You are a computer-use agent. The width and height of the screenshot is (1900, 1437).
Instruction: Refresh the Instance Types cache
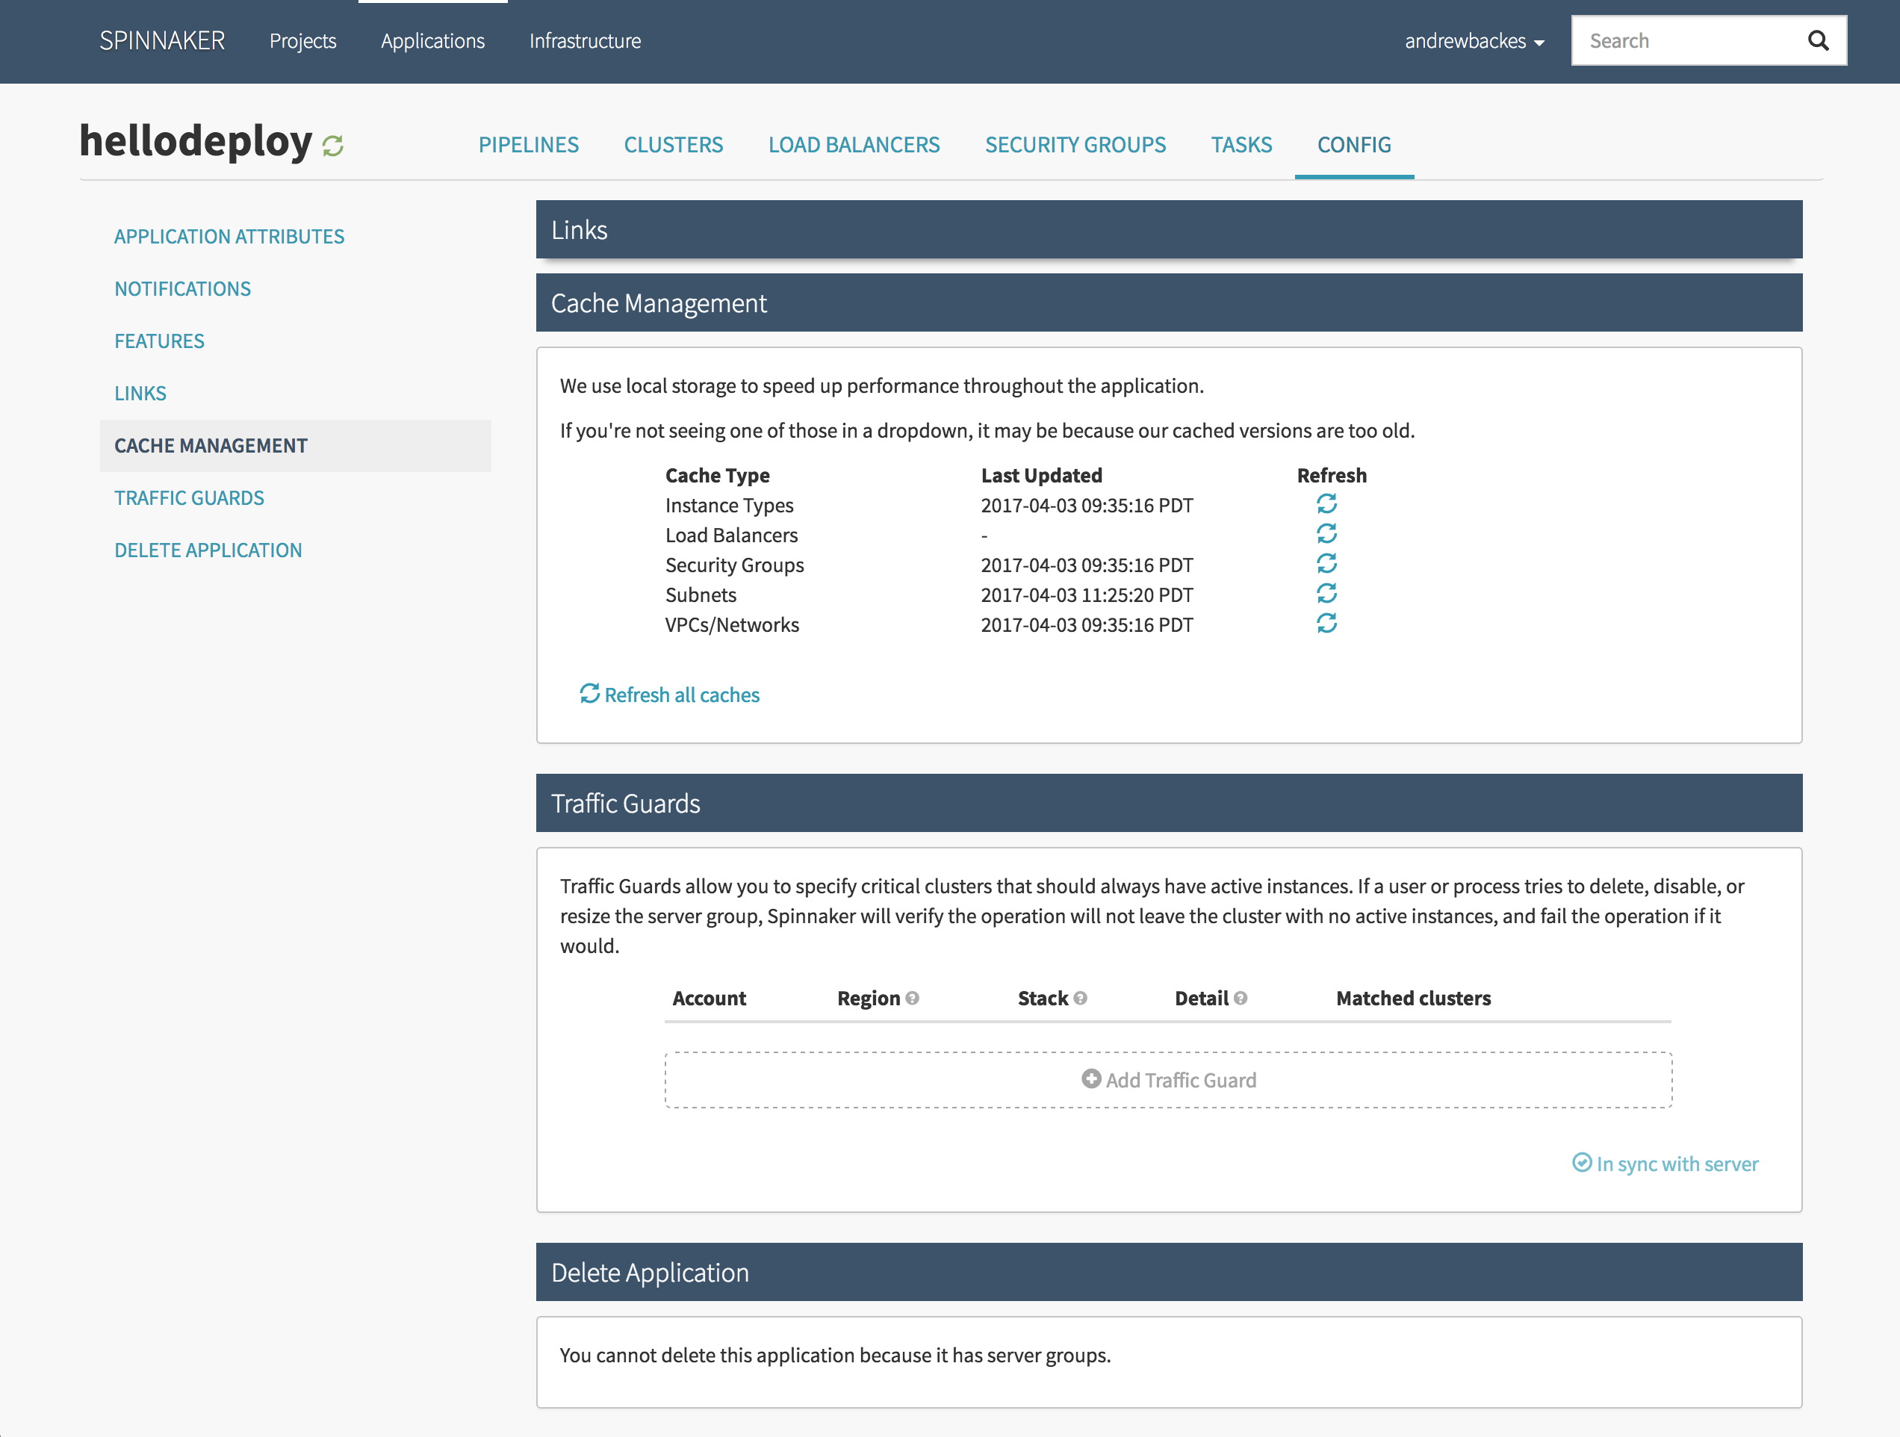[1326, 504]
